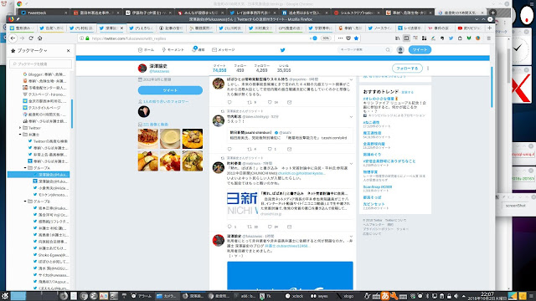The width and height of the screenshot is (536, 301).
Task: Click search magnifier in Twitter search box
Action: pyautogui.click(x=388, y=50)
